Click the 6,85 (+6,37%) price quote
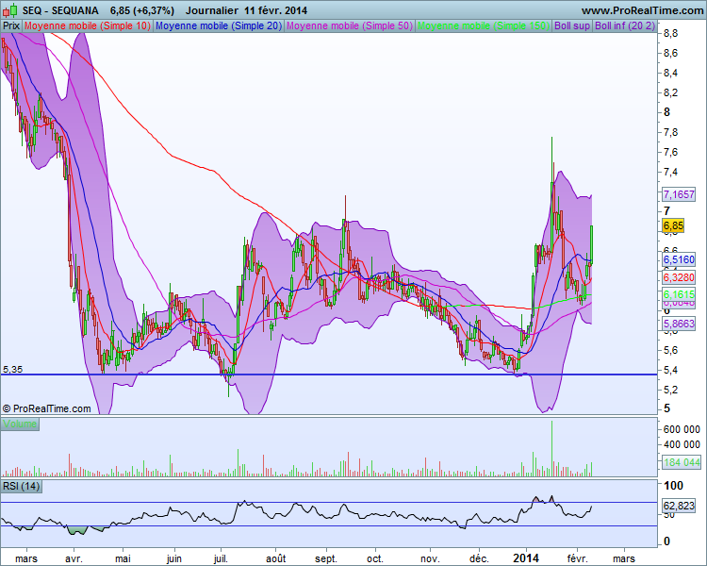The height and width of the screenshot is (566, 707). (142, 10)
